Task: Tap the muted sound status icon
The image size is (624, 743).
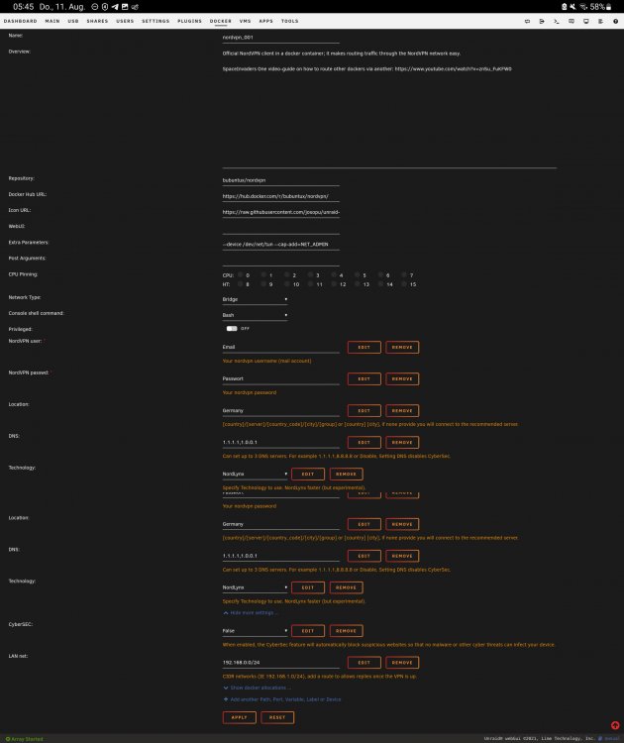Action: pyautogui.click(x=572, y=7)
